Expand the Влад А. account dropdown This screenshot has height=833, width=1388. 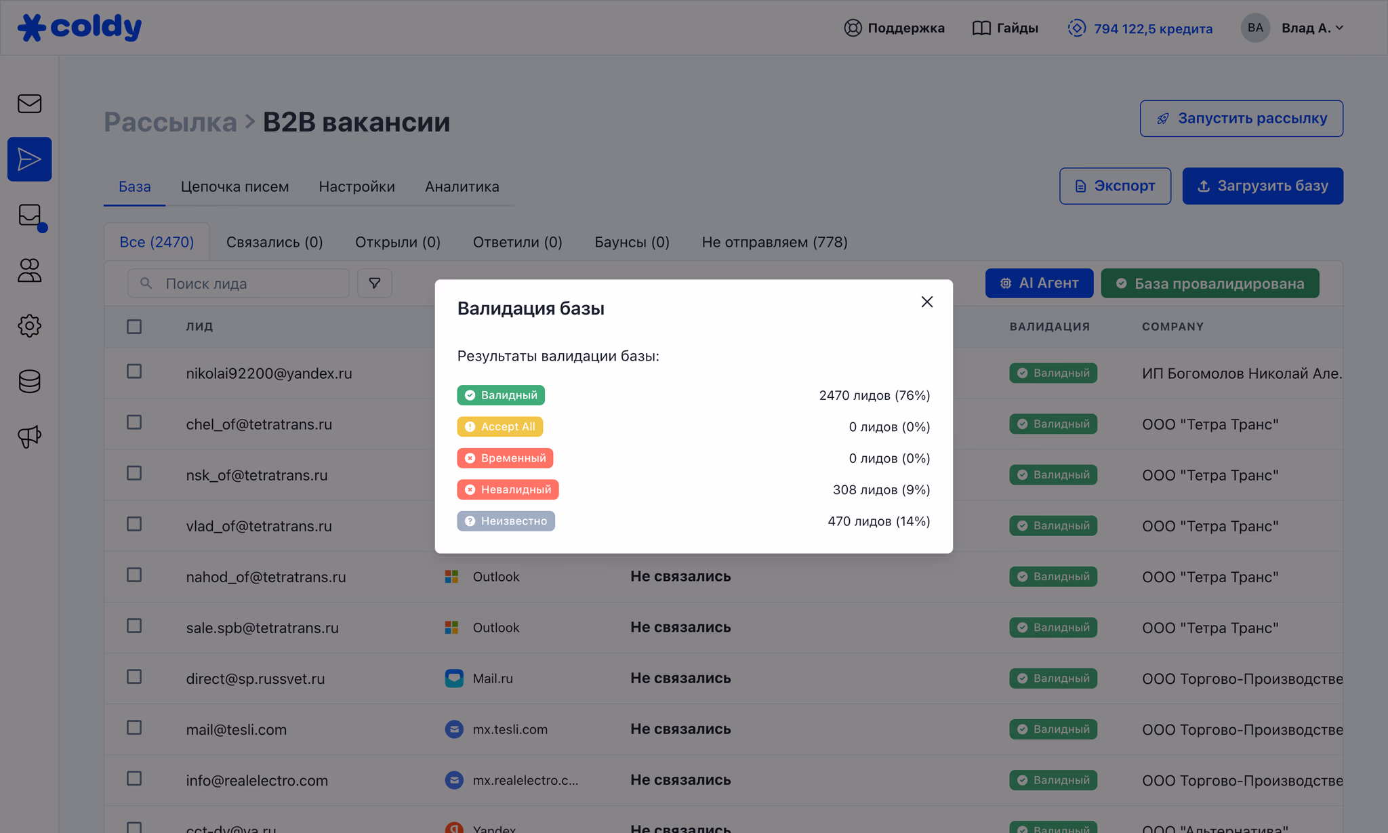pyautogui.click(x=1311, y=28)
